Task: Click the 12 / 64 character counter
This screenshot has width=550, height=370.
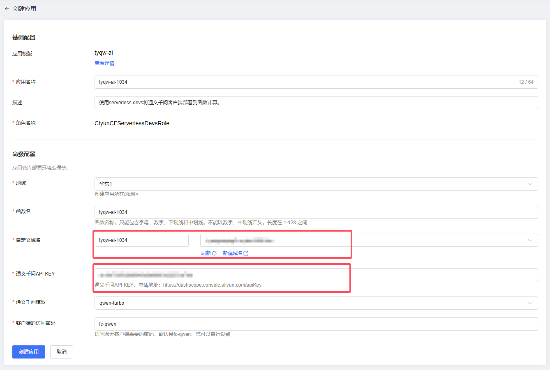Action: point(526,82)
